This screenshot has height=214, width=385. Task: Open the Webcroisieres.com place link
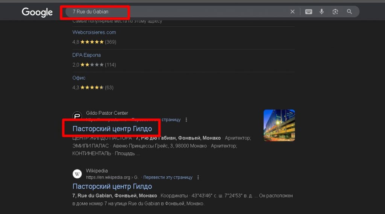coord(94,32)
